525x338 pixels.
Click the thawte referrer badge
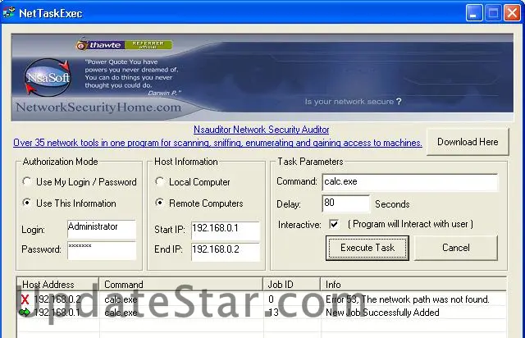124,45
